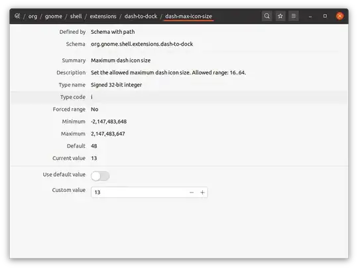Click 'Schema with path' text
358x269 pixels.
click(x=113, y=32)
